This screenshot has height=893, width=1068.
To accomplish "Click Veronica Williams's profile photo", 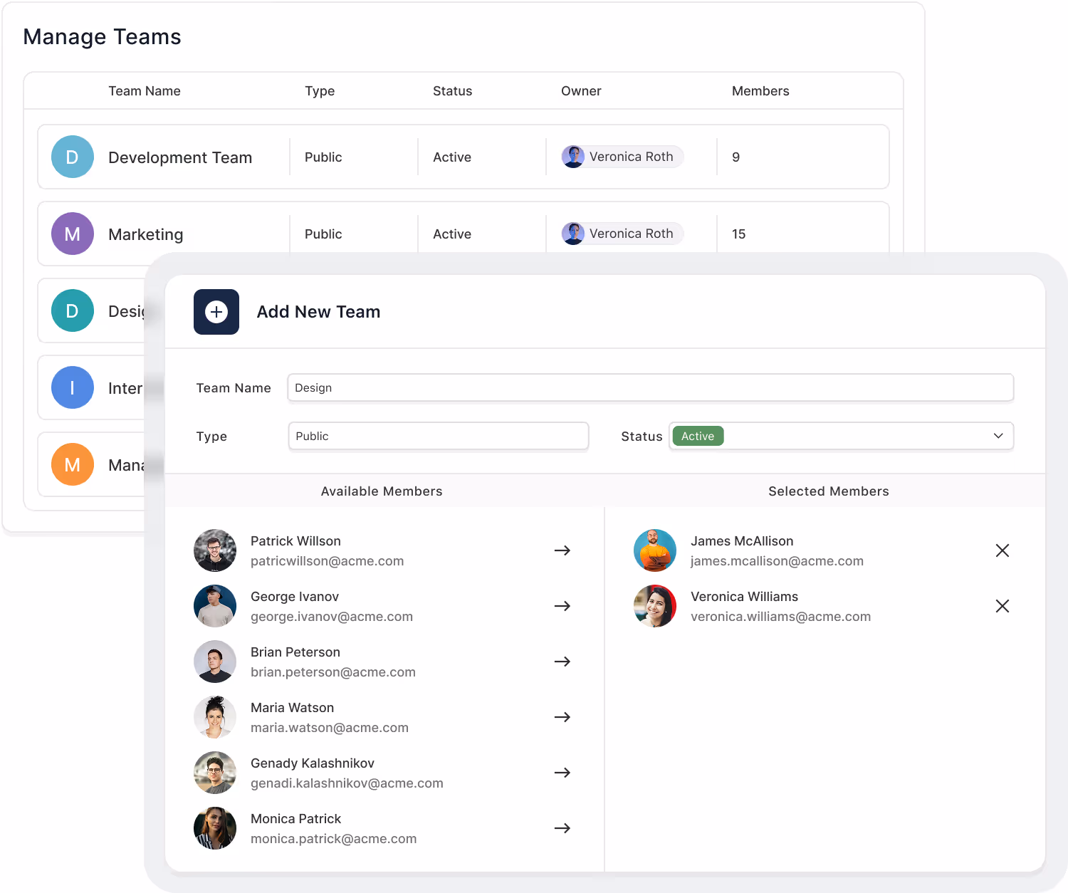I will pos(655,606).
